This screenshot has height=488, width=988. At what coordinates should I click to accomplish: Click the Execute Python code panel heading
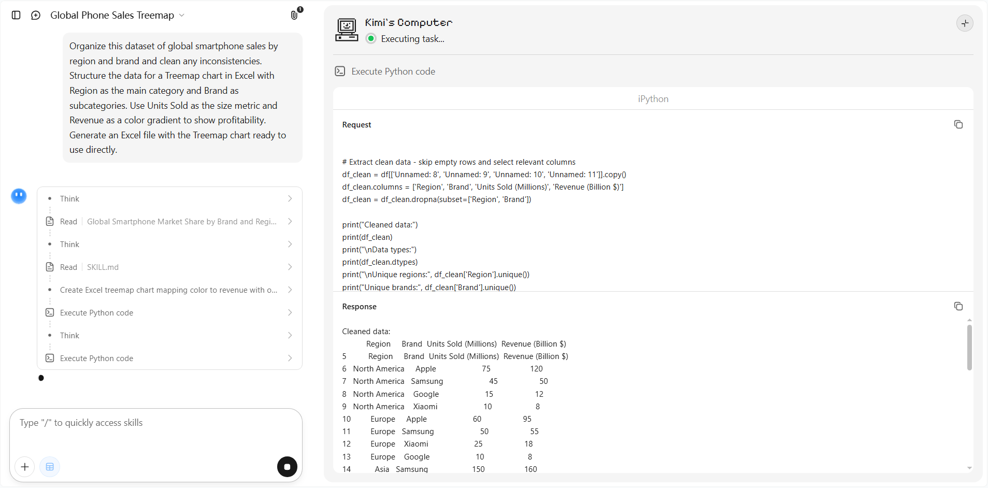[393, 71]
